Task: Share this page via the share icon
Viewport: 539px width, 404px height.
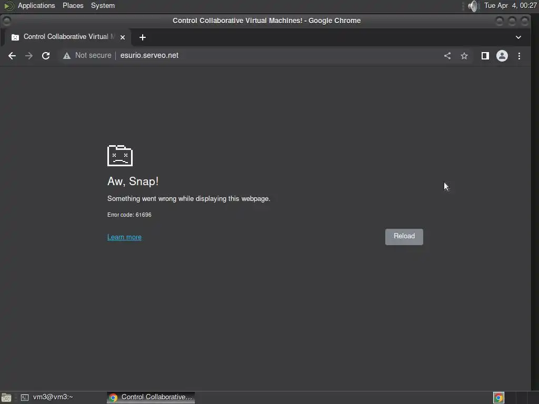Action: point(447,56)
